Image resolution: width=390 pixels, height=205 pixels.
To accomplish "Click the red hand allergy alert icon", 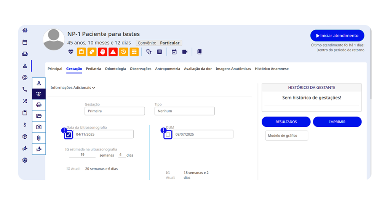I will click(102, 52).
